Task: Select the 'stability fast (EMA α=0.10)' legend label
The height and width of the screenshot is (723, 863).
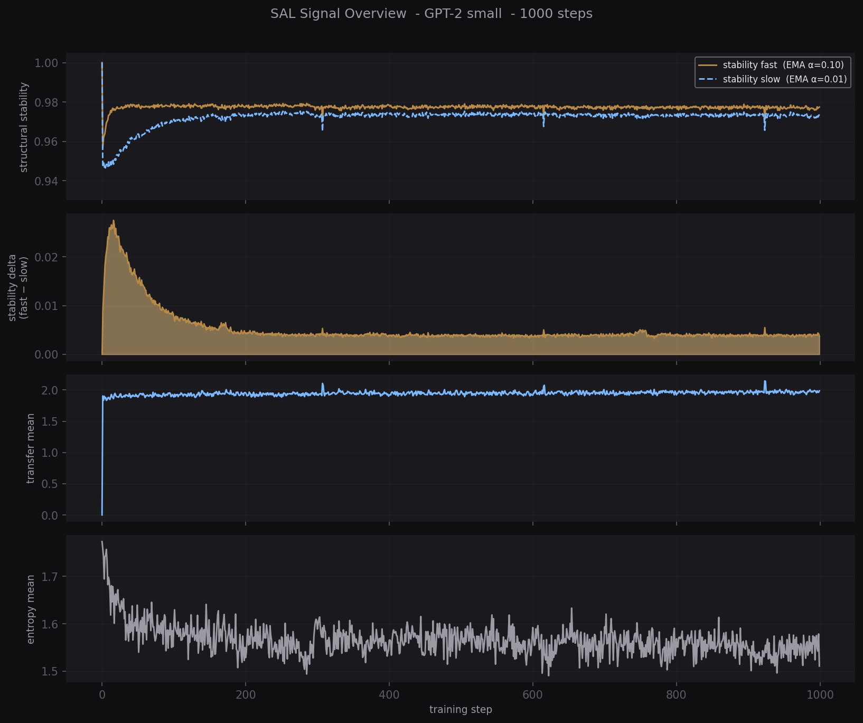Action: pos(783,65)
